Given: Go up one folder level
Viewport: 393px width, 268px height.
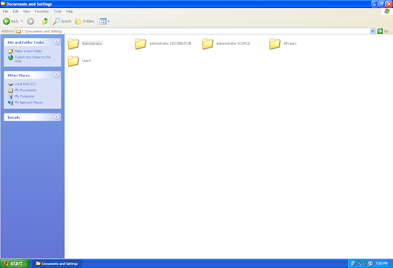Looking at the screenshot, I should point(45,21).
